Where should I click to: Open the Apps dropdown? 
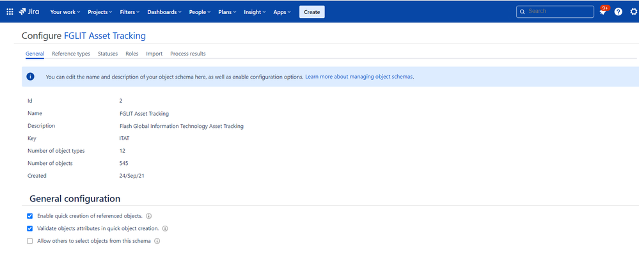(282, 12)
